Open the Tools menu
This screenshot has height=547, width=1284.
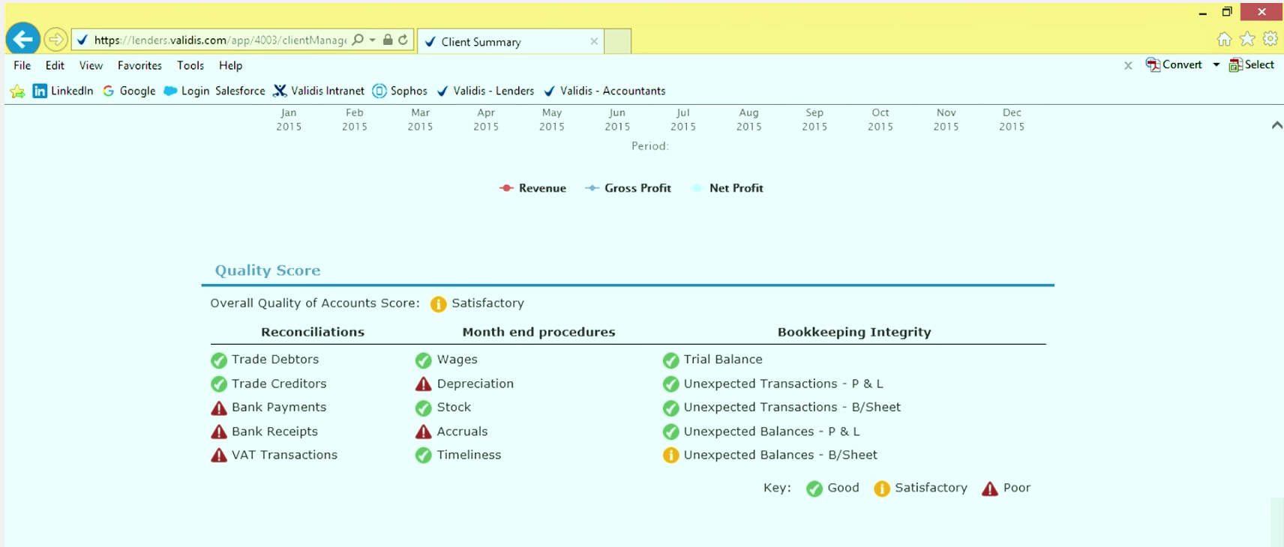pyautogui.click(x=190, y=66)
